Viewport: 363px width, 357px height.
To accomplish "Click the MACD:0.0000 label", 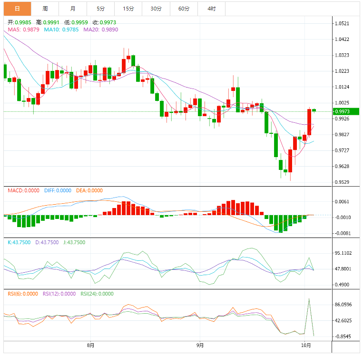I will coord(24,190).
